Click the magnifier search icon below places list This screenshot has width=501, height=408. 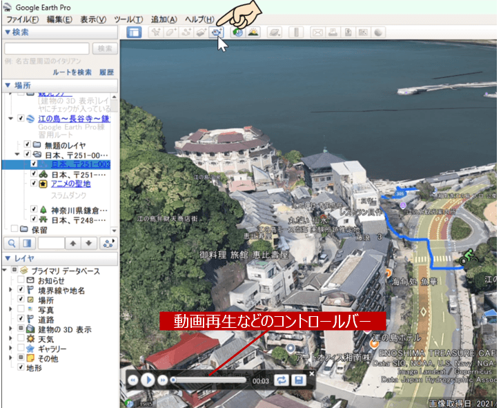12,243
